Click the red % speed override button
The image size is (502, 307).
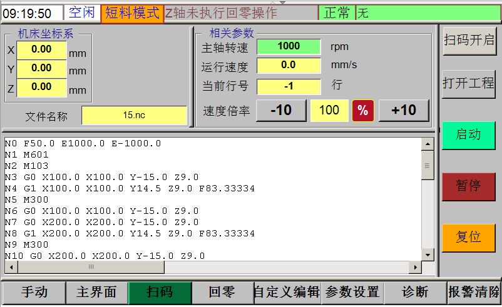coord(362,111)
